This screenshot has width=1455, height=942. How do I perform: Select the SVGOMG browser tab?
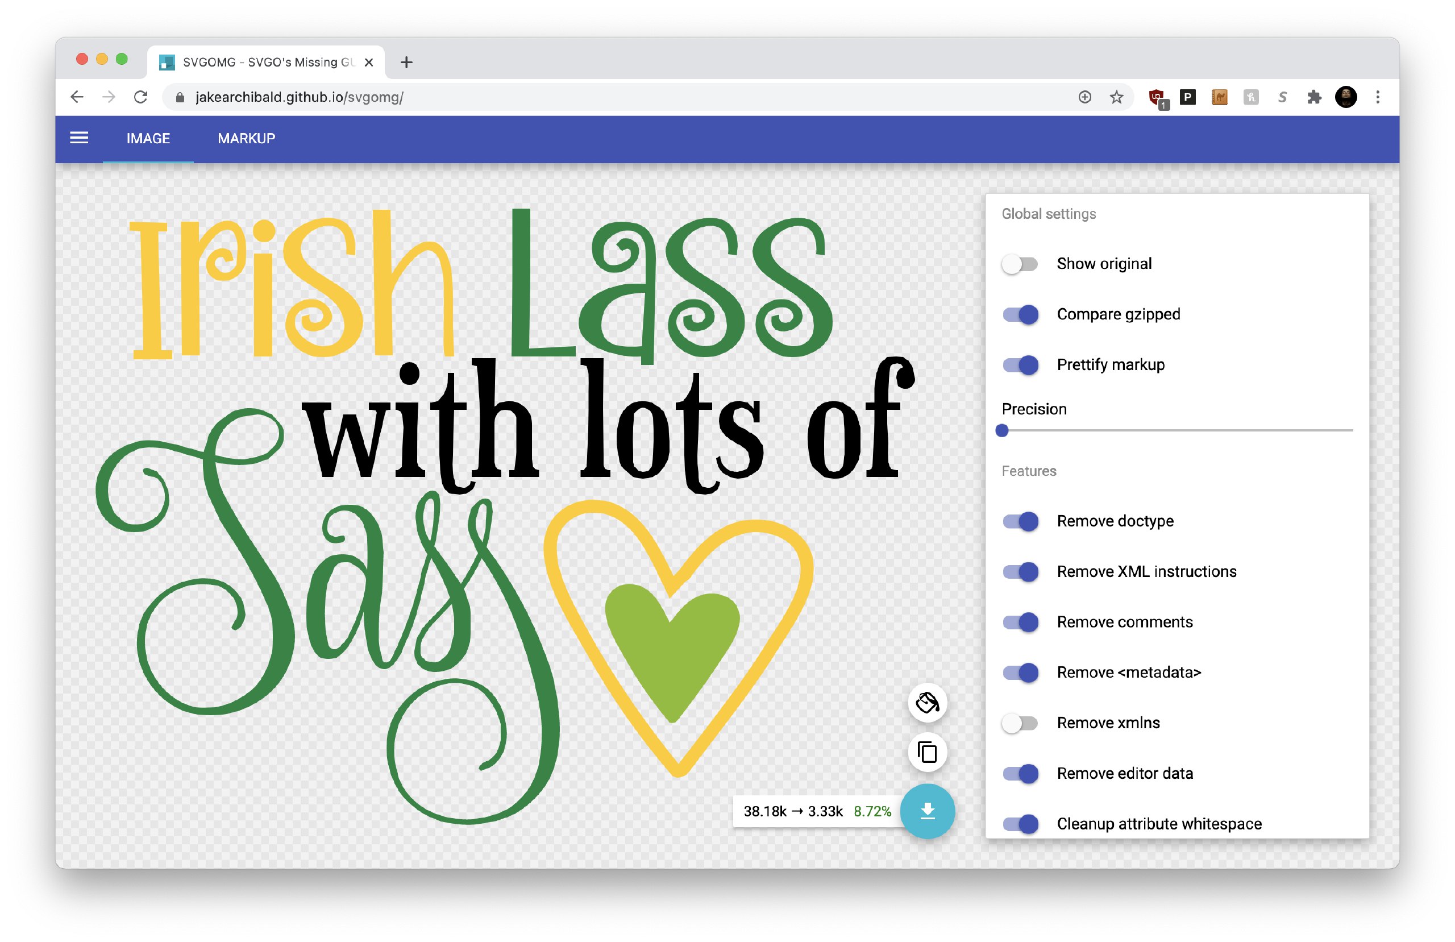[266, 63]
